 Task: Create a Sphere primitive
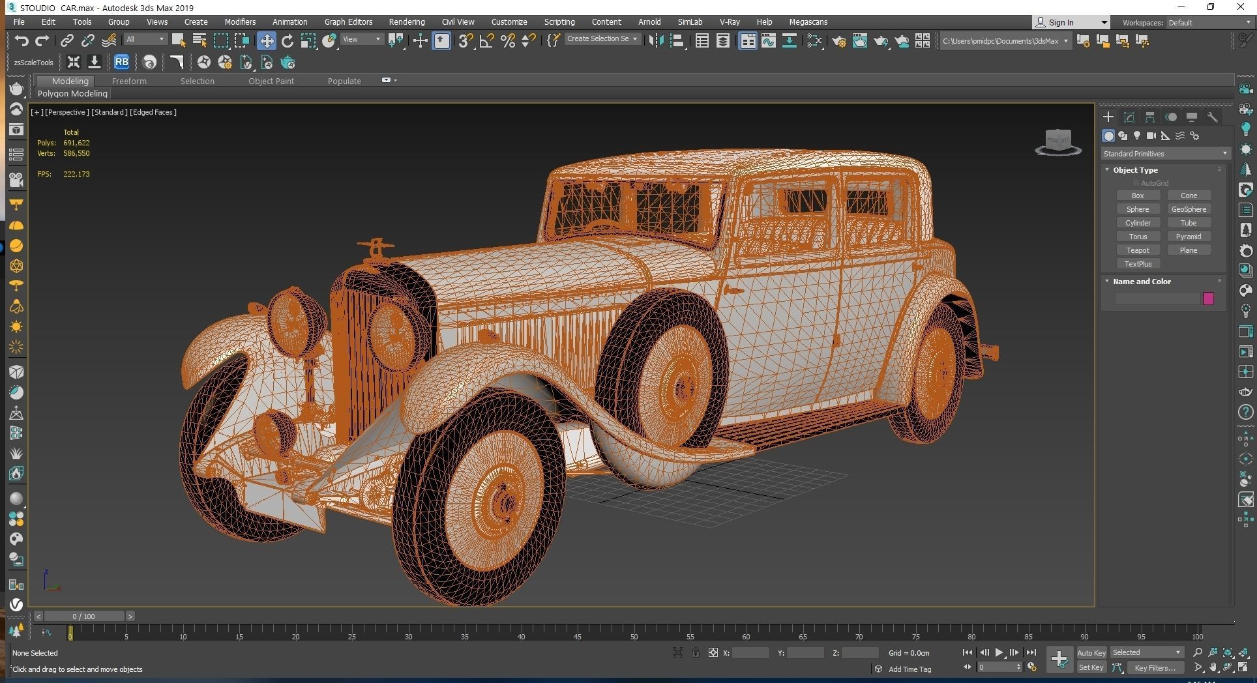[x=1138, y=209]
